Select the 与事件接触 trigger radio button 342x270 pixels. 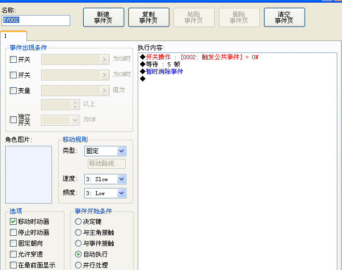(x=78, y=243)
